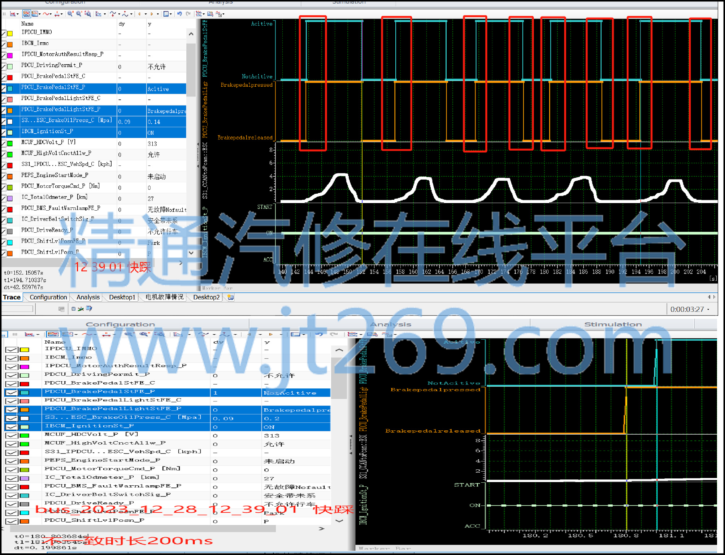Screen dimensions: 725x555
Task: Select separate axes view in top toolbar
Action: (35, 14)
